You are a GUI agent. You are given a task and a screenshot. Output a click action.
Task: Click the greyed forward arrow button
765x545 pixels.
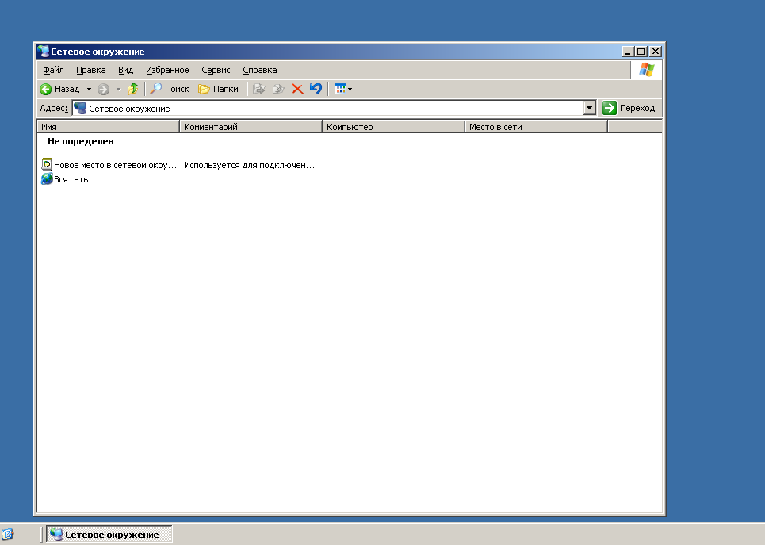103,89
